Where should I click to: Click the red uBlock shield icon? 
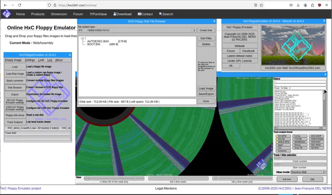click(x=319, y=5)
